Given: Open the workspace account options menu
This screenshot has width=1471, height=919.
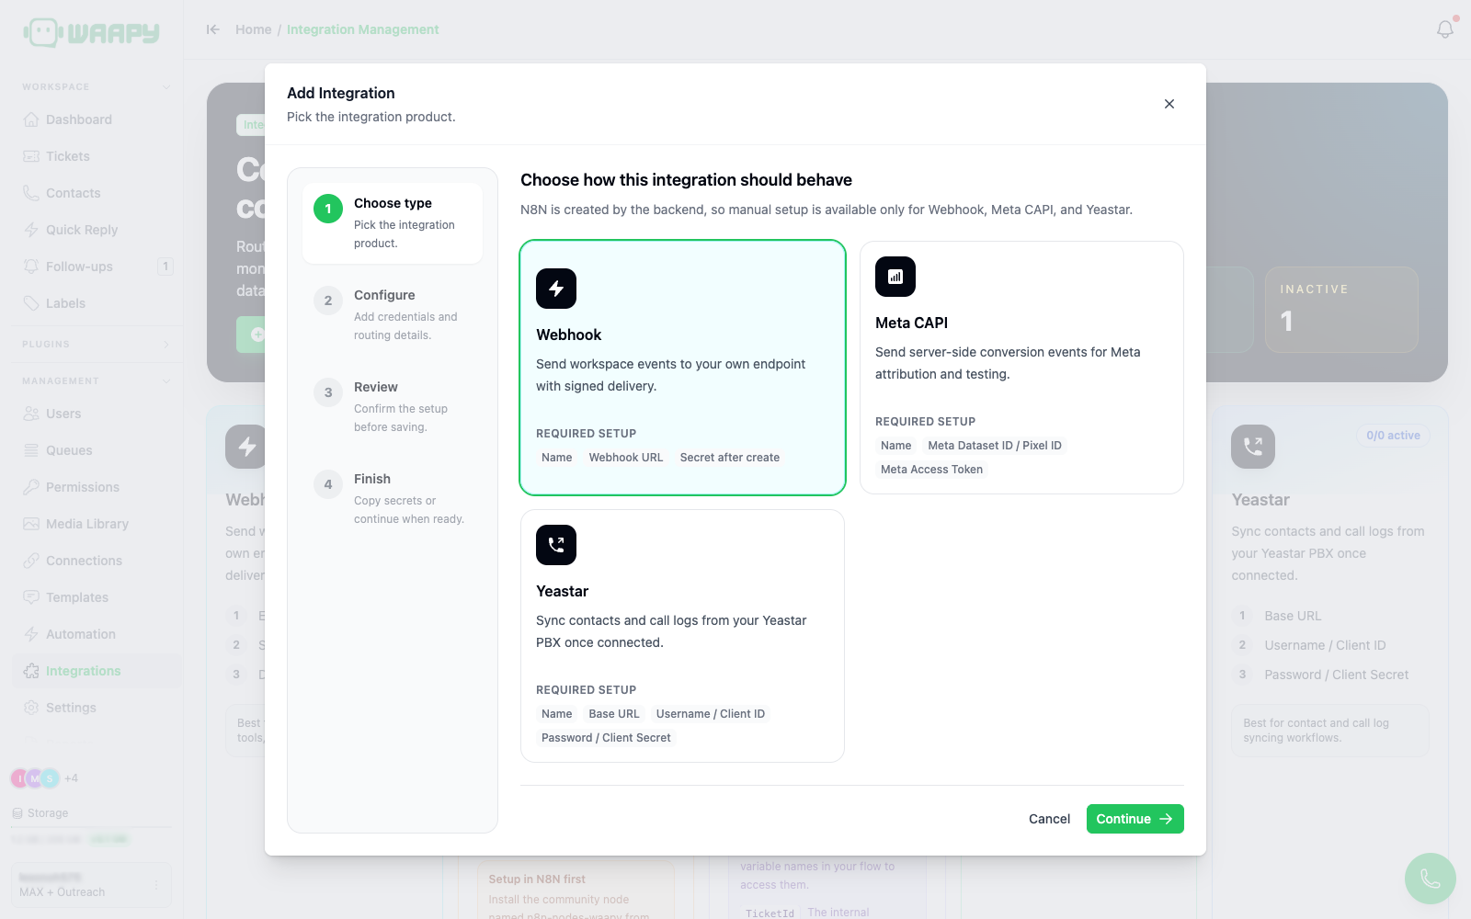Looking at the screenshot, I should pyautogui.click(x=156, y=885).
